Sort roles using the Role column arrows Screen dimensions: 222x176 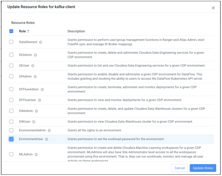28,31
